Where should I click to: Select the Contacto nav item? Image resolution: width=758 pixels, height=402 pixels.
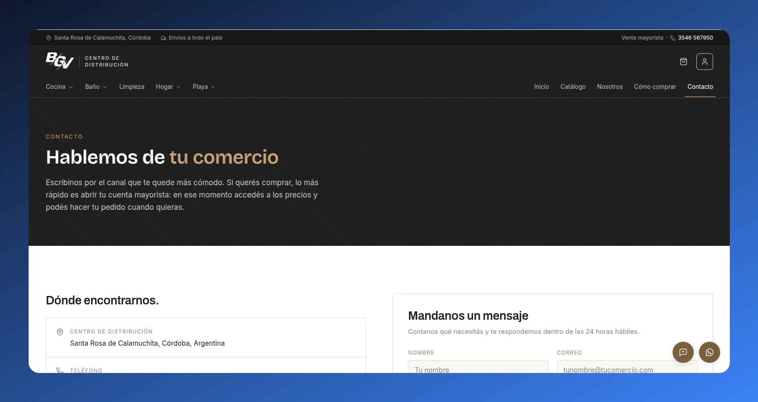point(700,87)
